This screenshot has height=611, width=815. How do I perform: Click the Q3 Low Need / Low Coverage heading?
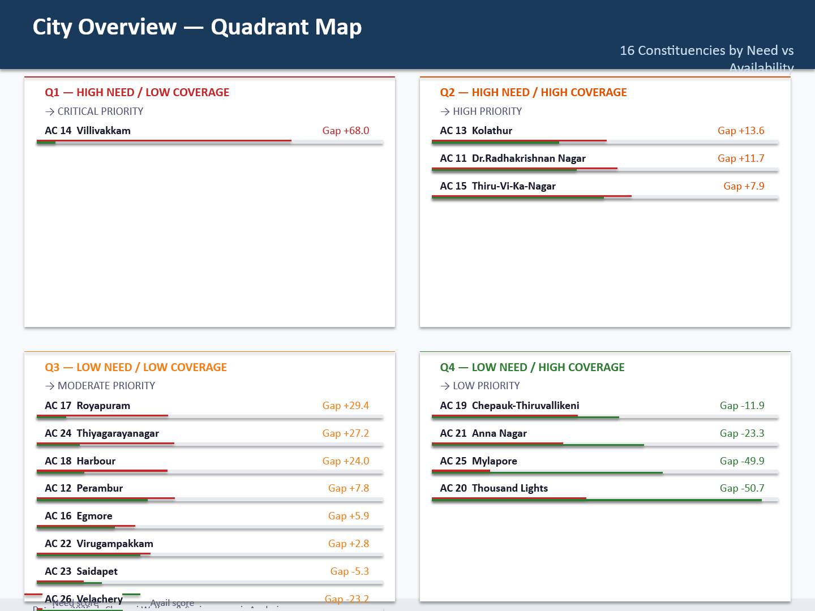(x=136, y=368)
